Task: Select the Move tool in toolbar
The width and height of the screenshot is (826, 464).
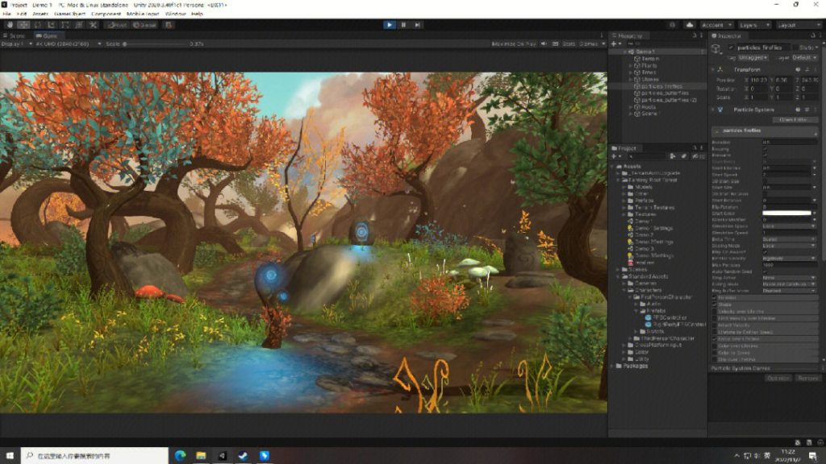Action: 23,25
